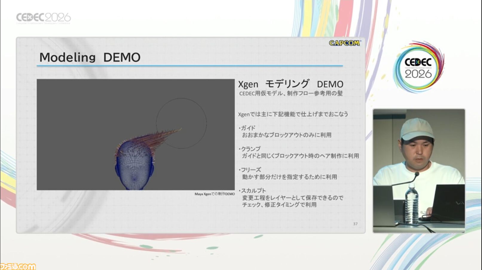Click the "変更工程をレイヤーとして保存できるので" line
This screenshot has height=270, width=482.
click(293, 198)
